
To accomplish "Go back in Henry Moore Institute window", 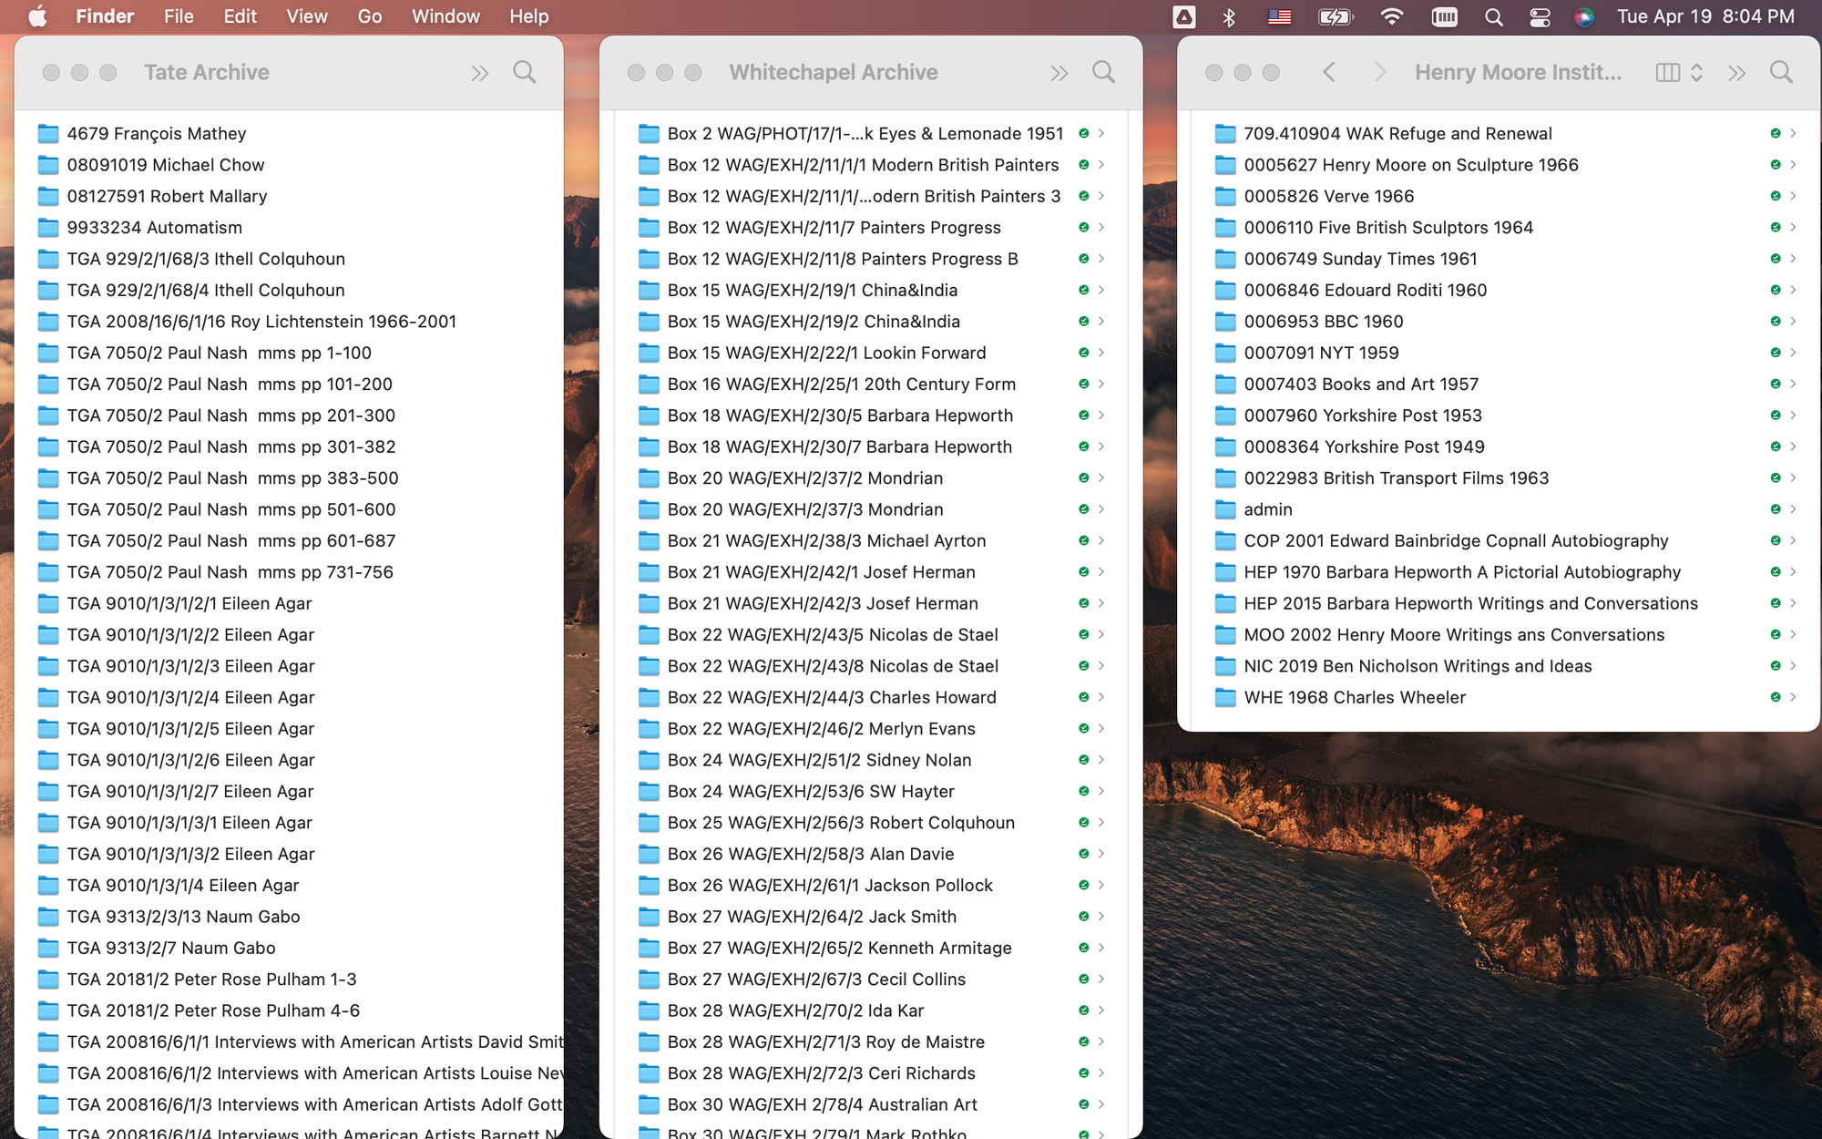I will click(x=1329, y=72).
